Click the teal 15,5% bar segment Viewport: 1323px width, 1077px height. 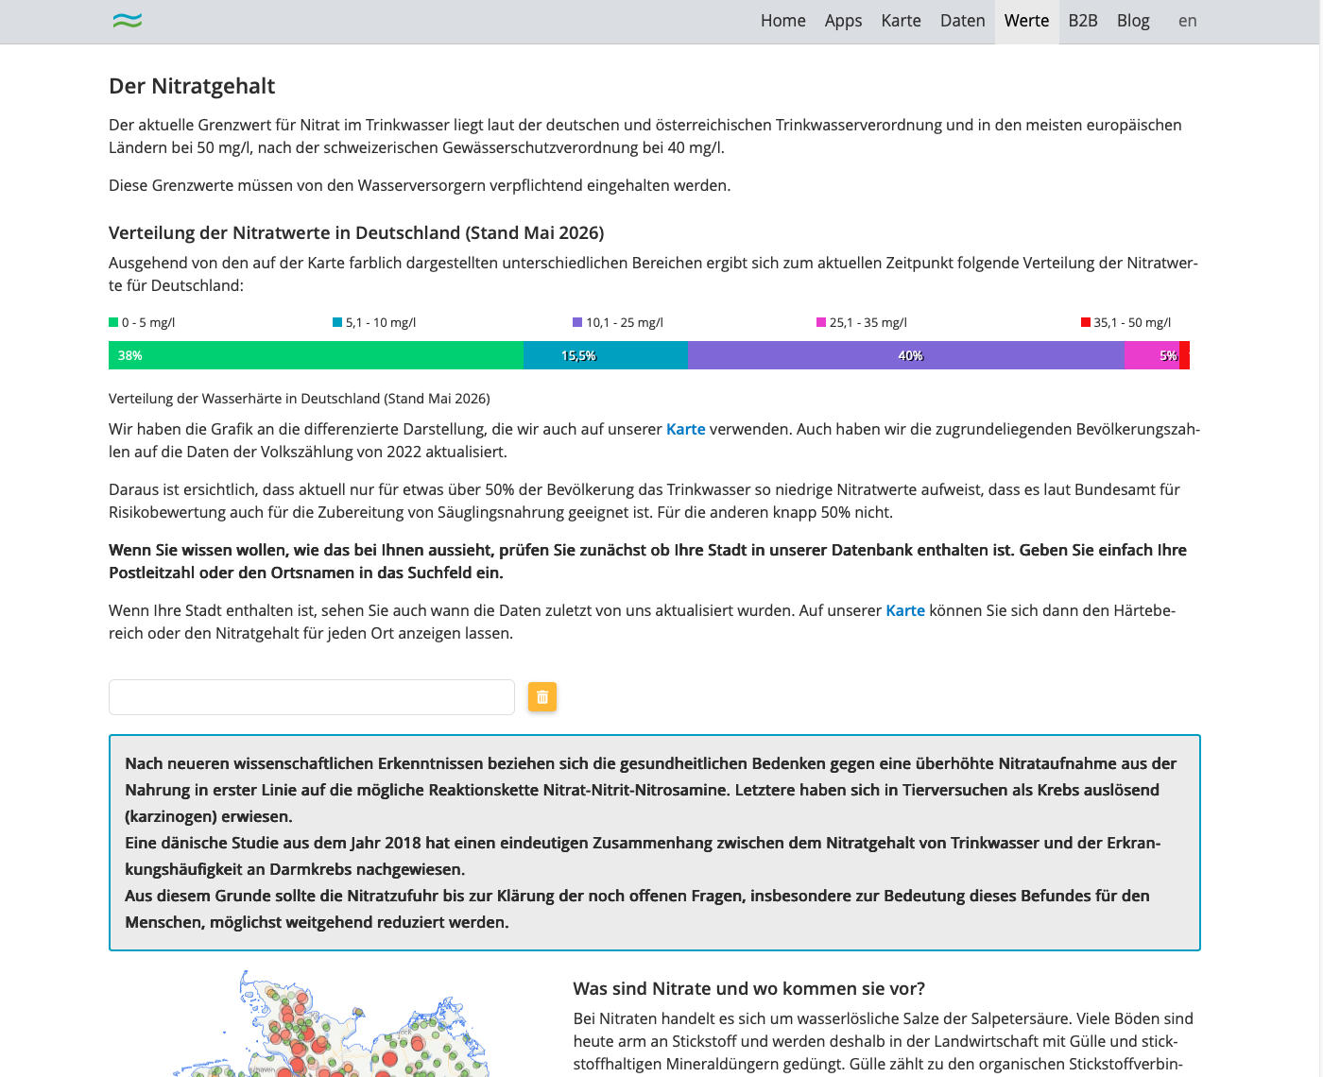(x=606, y=355)
